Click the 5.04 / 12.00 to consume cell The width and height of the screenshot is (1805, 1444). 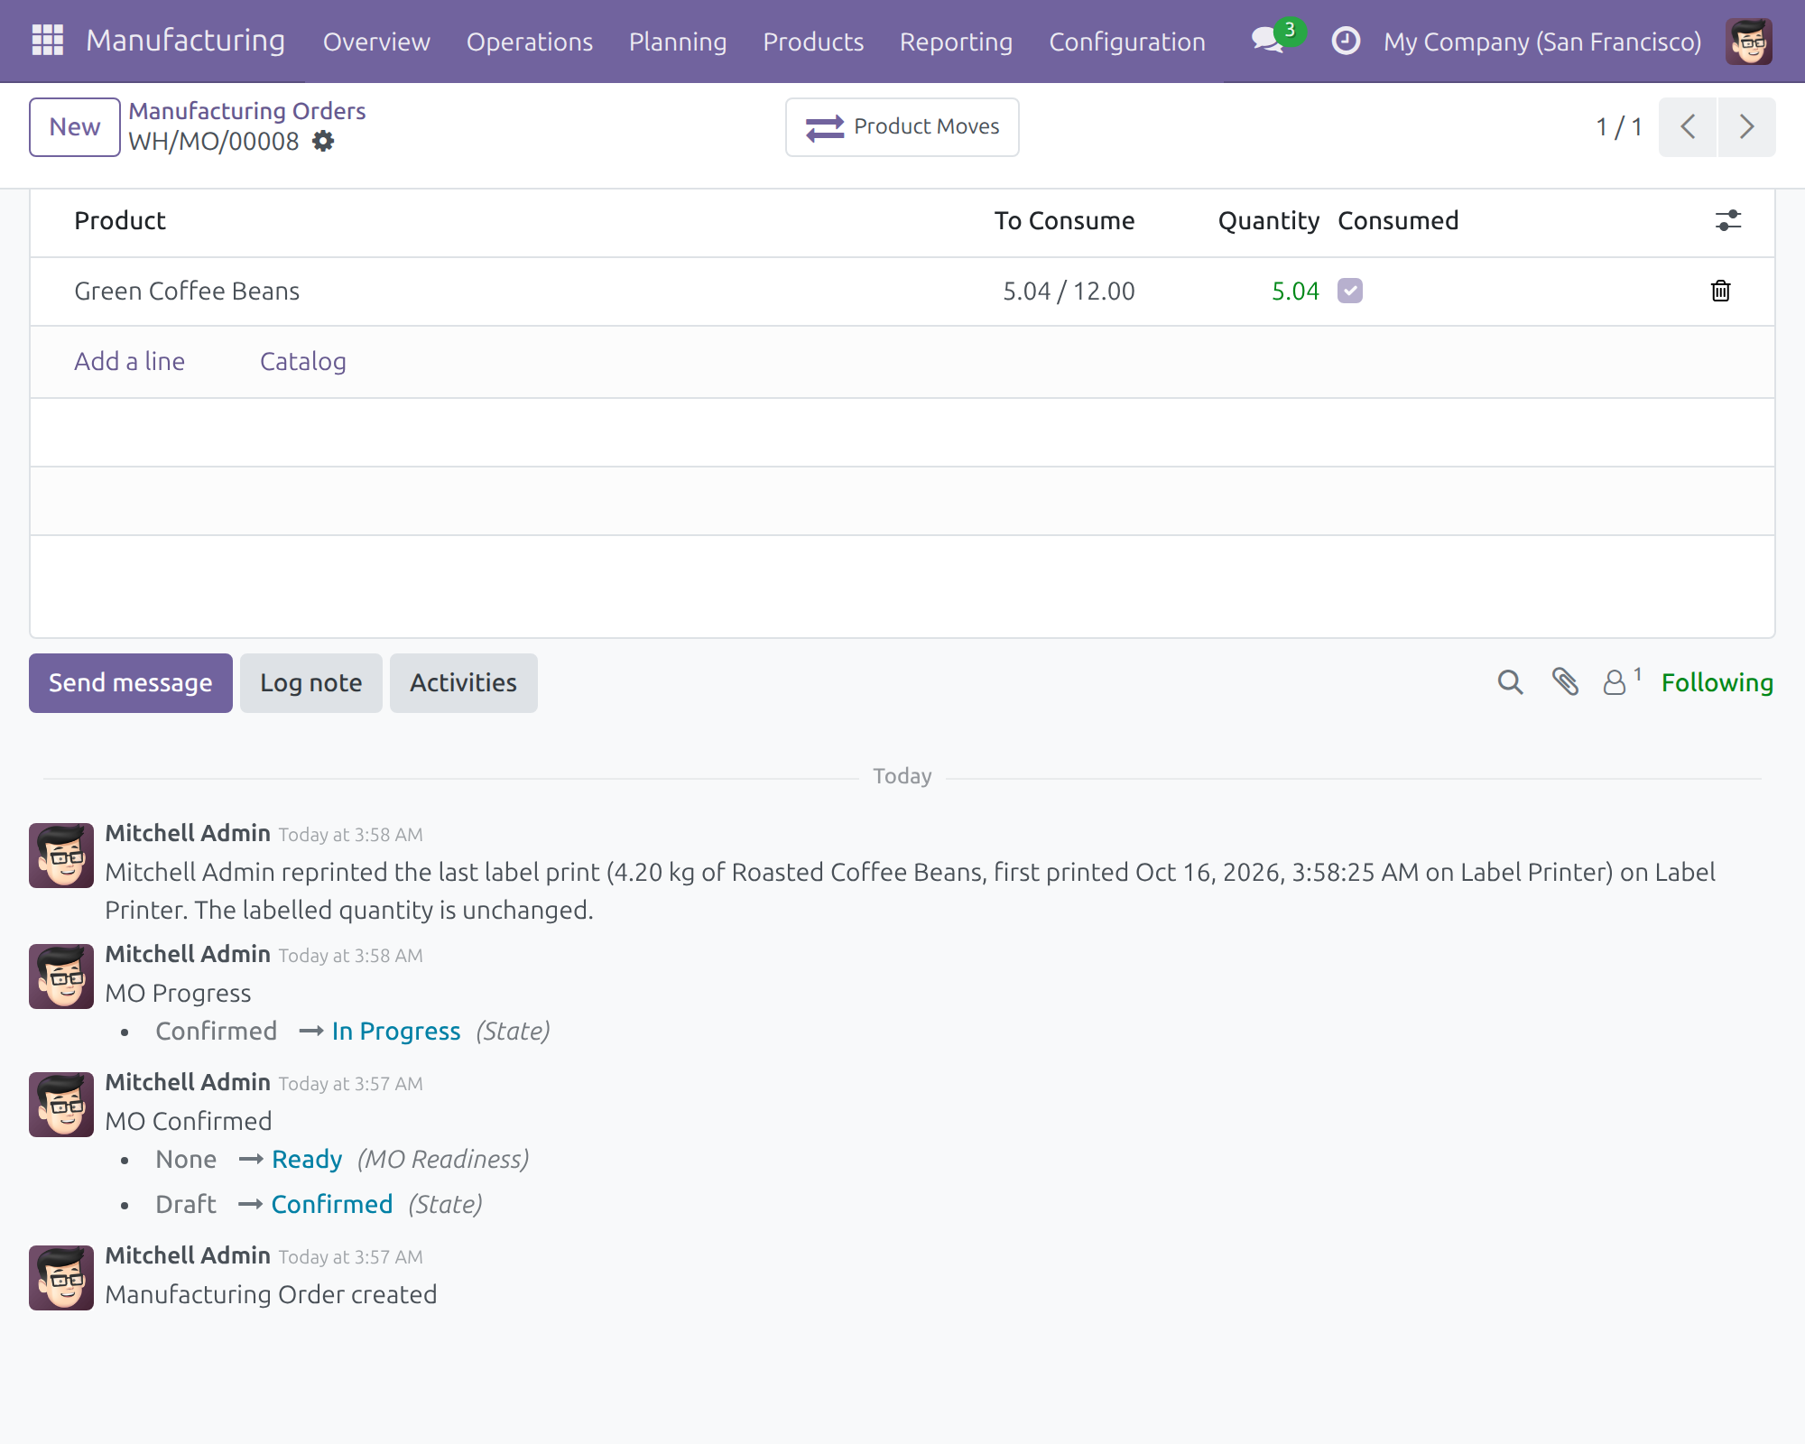[1069, 291]
